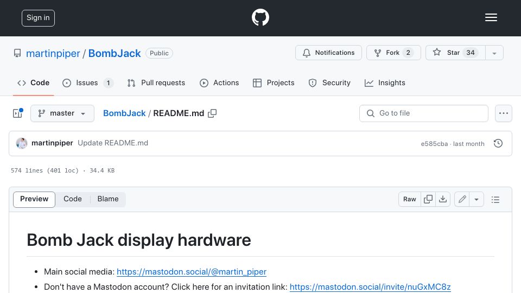Screen dimensions: 521x293
Task: Open the Raw file view
Action: pos(409,199)
